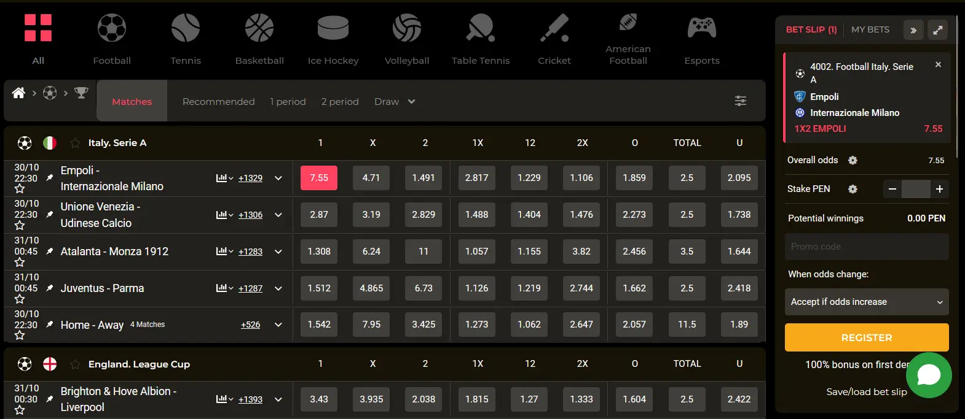Open the Esports category

pyautogui.click(x=702, y=39)
